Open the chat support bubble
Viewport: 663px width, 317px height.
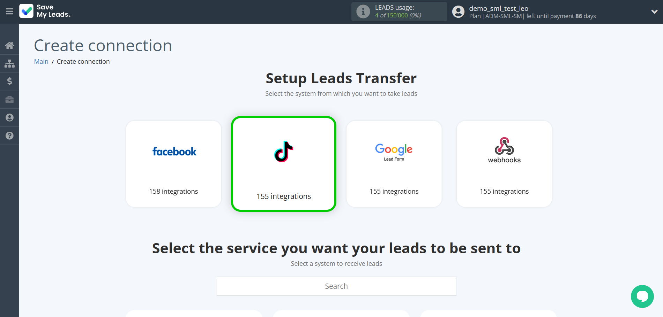pyautogui.click(x=642, y=296)
